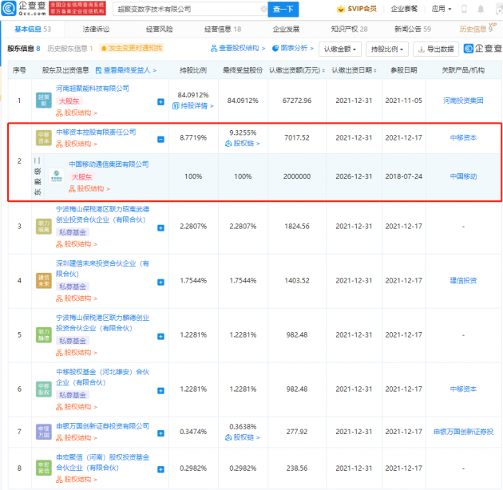Expand row 5 with plus icon
The image size is (503, 490).
pyautogui.click(x=160, y=337)
